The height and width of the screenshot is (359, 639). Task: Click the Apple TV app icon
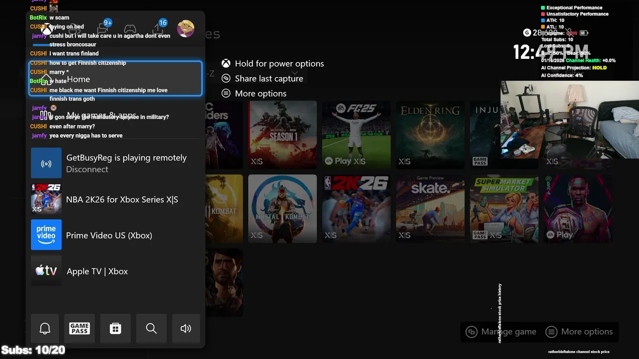coord(46,271)
